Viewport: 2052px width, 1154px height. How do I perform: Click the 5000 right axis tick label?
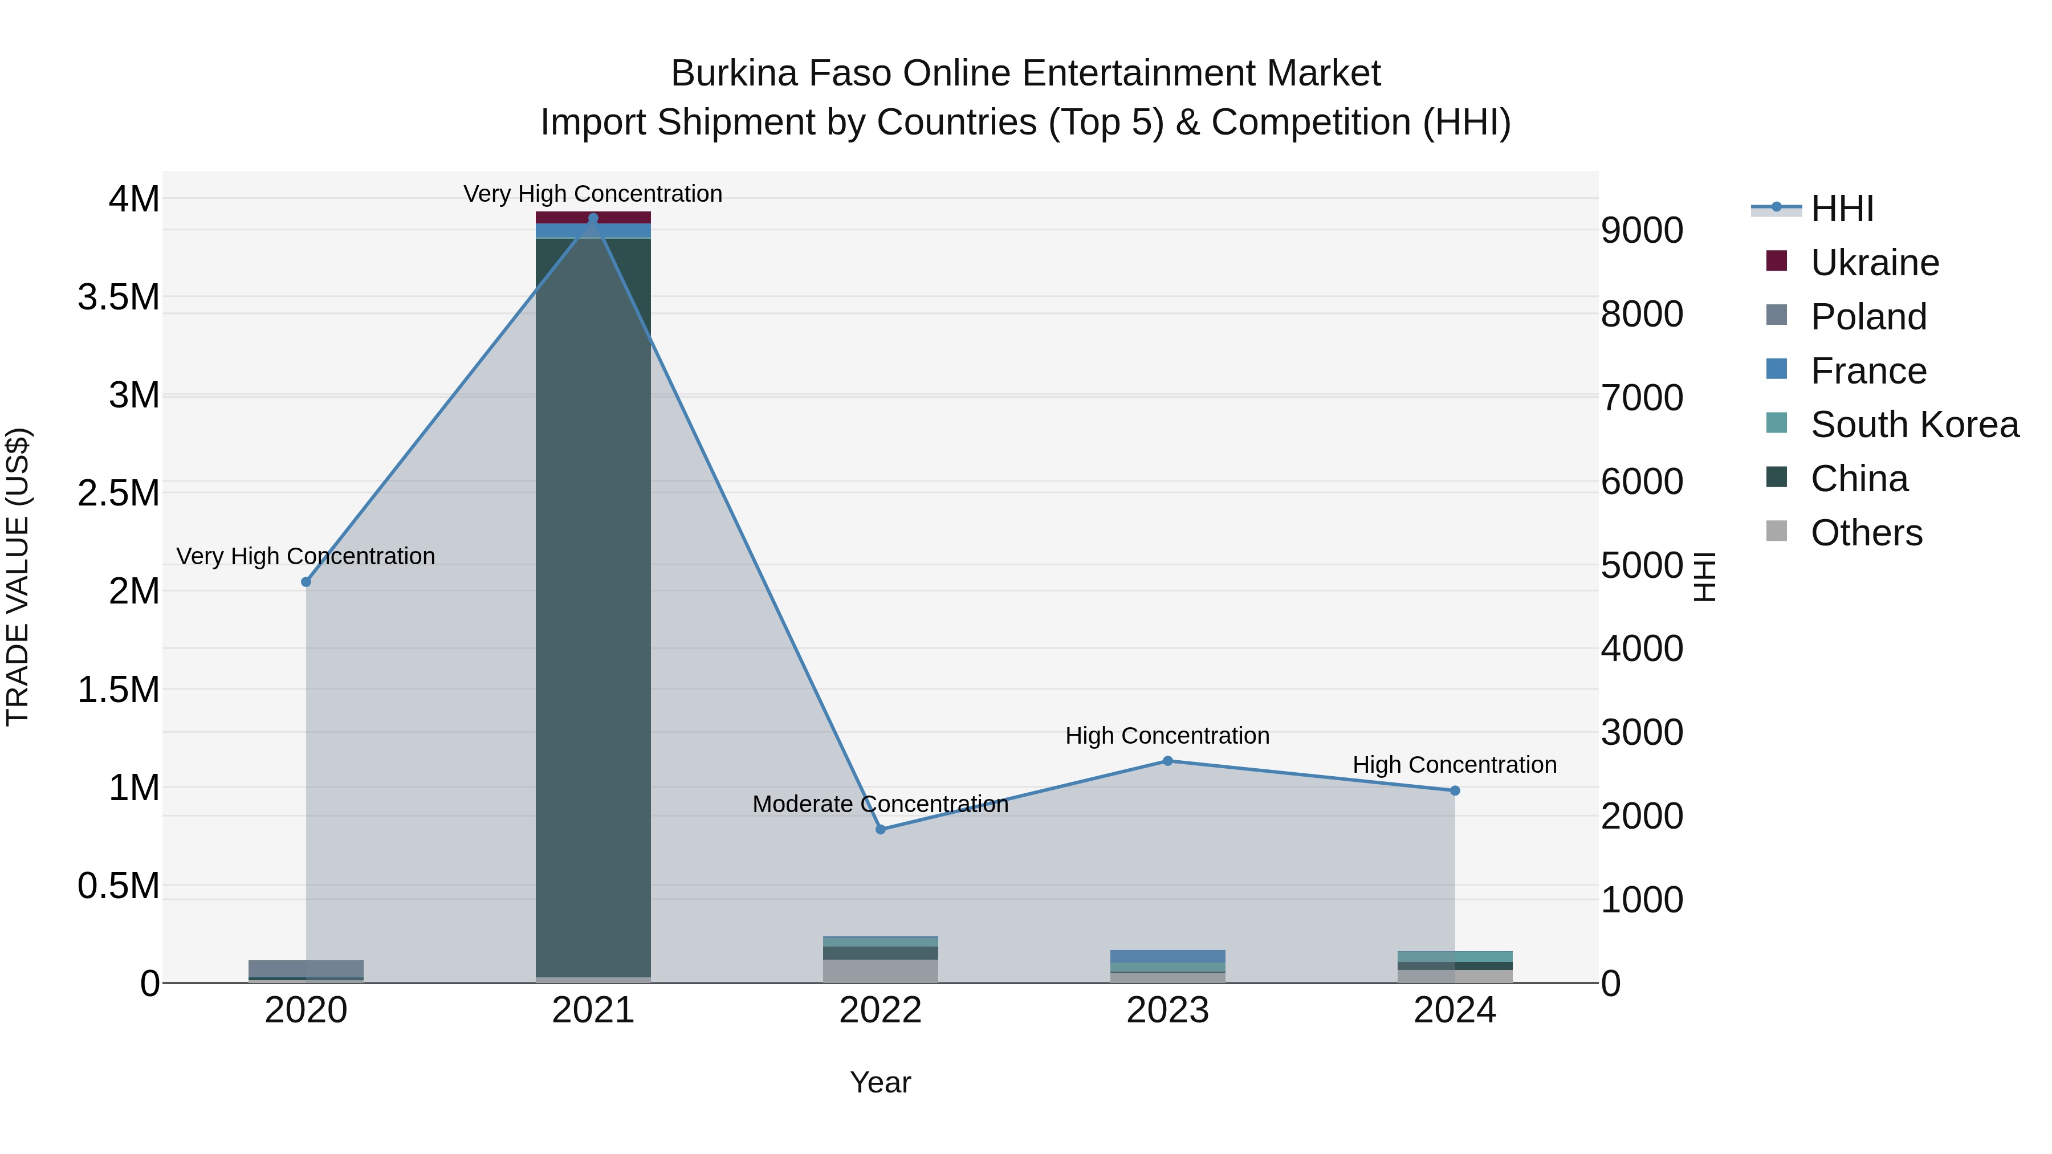pos(1642,565)
